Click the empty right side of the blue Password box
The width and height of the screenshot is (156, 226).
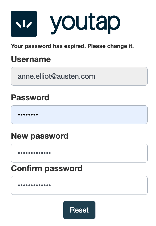tap(114, 115)
